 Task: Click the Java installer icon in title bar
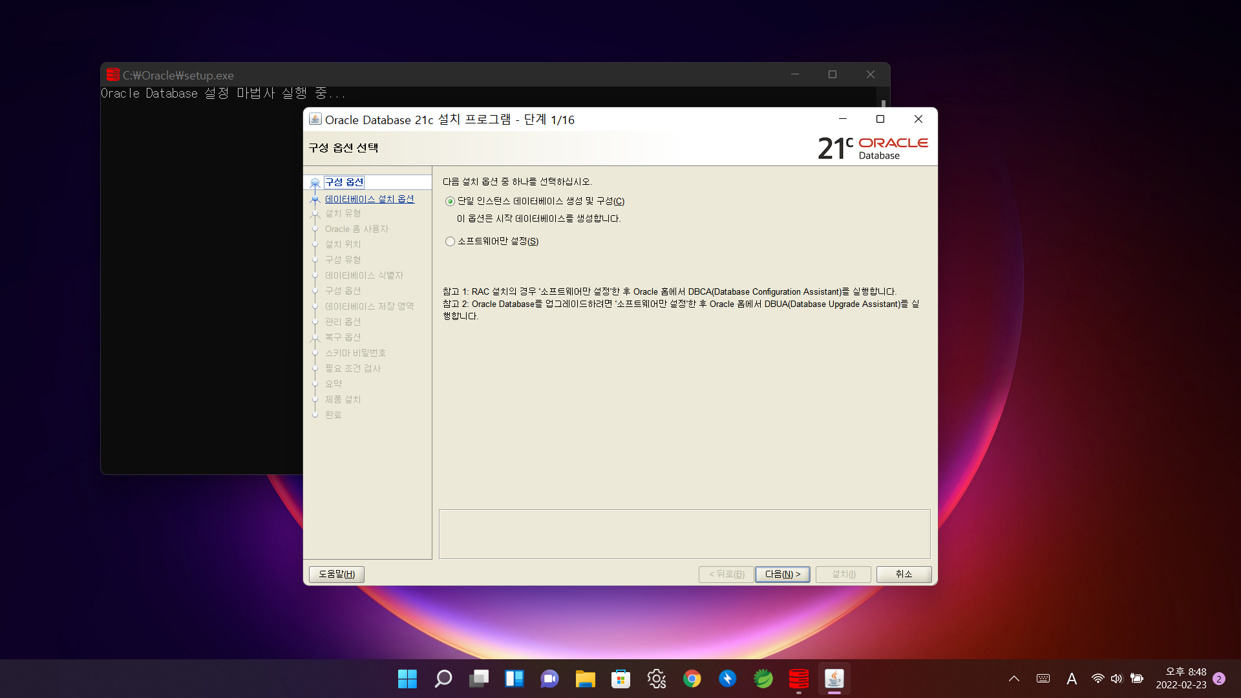tap(315, 120)
